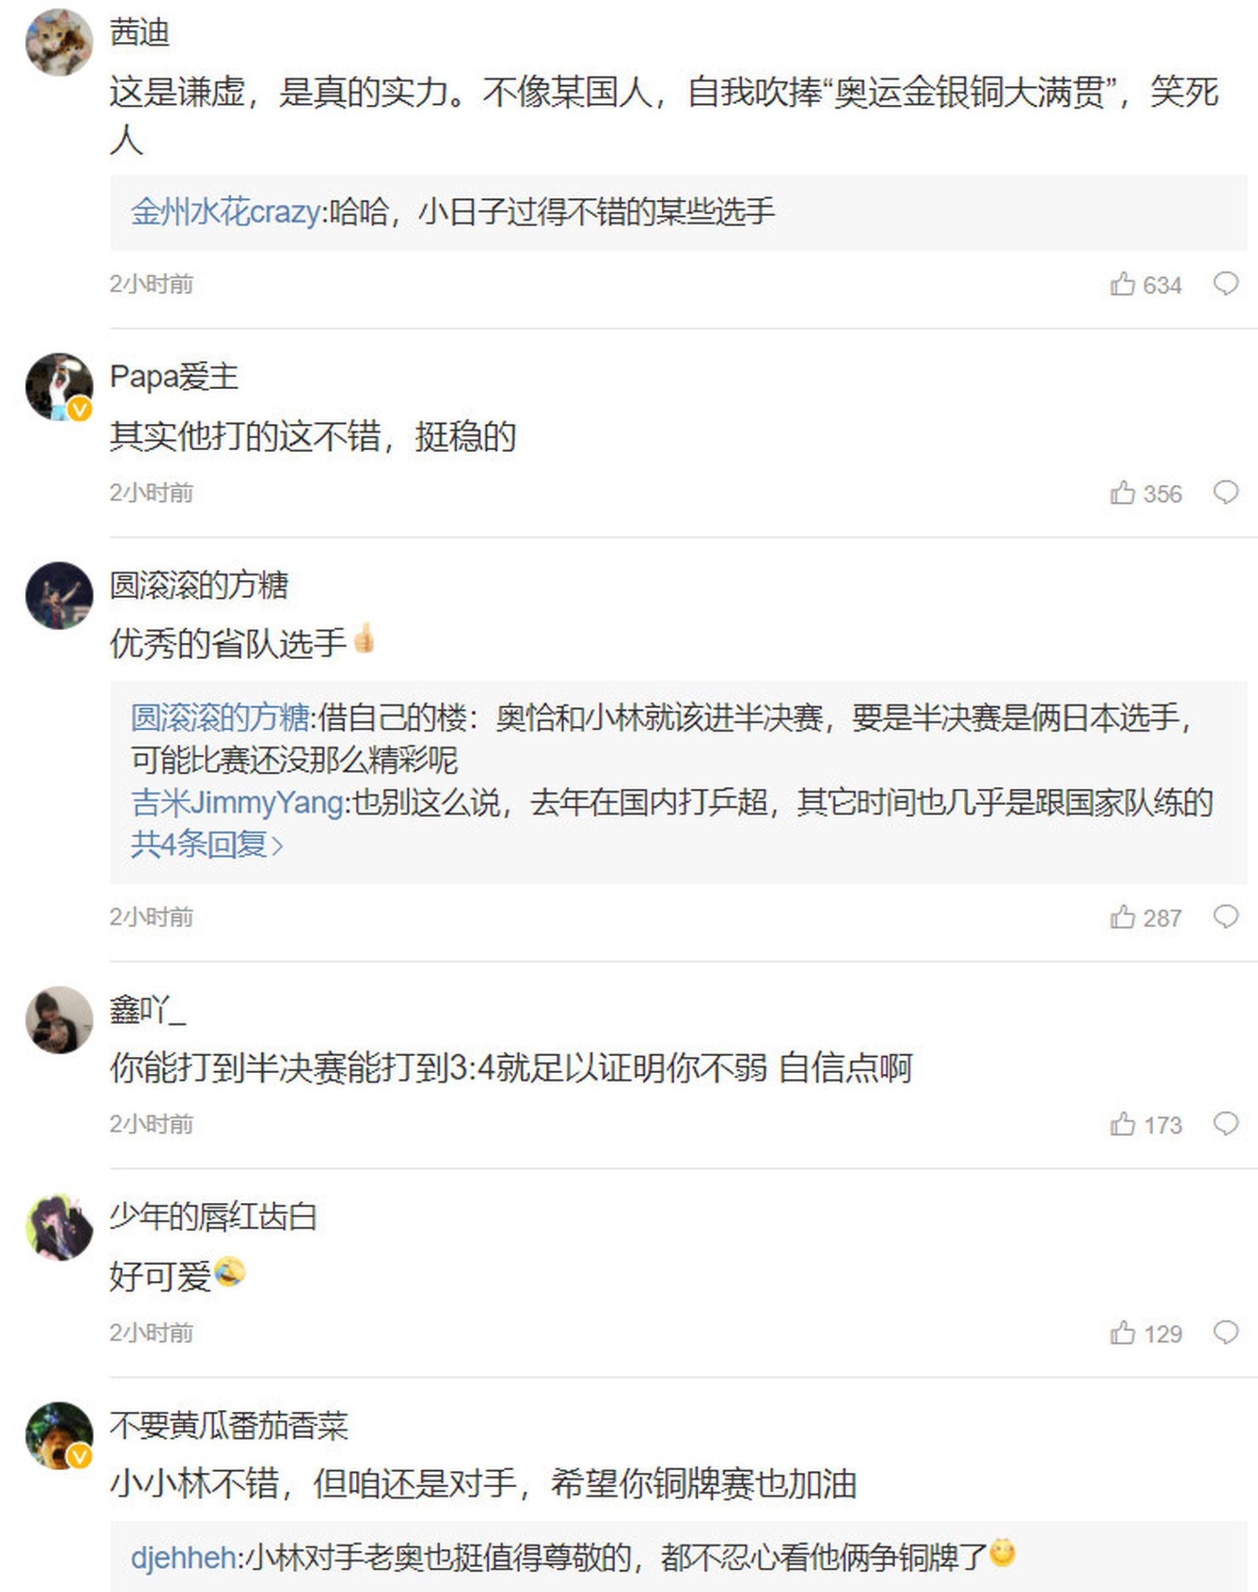View 茜迪's avatar with cat photo
The height and width of the screenshot is (1592, 1258).
[x=59, y=42]
